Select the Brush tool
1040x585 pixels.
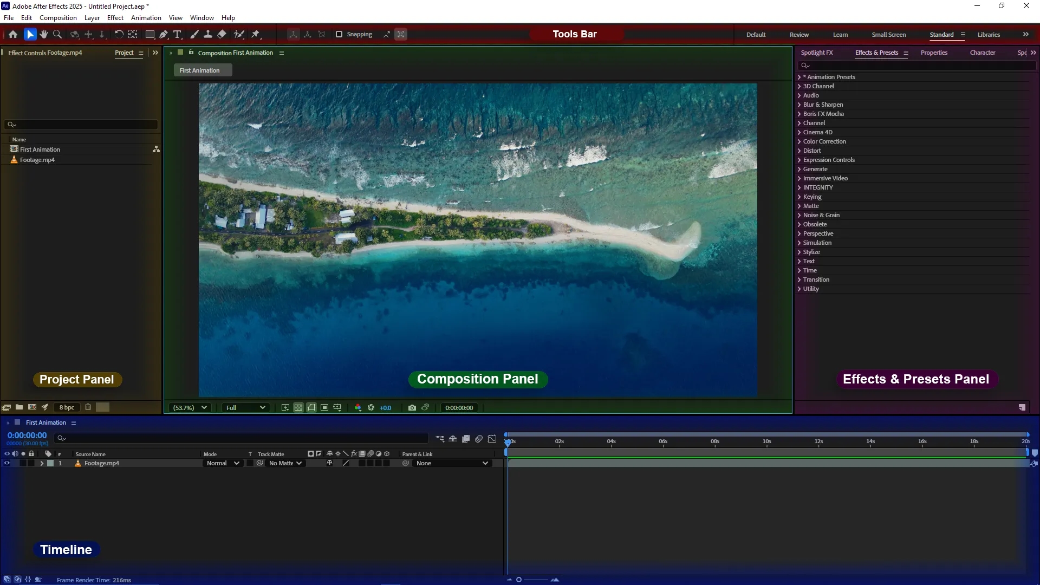pos(194,34)
